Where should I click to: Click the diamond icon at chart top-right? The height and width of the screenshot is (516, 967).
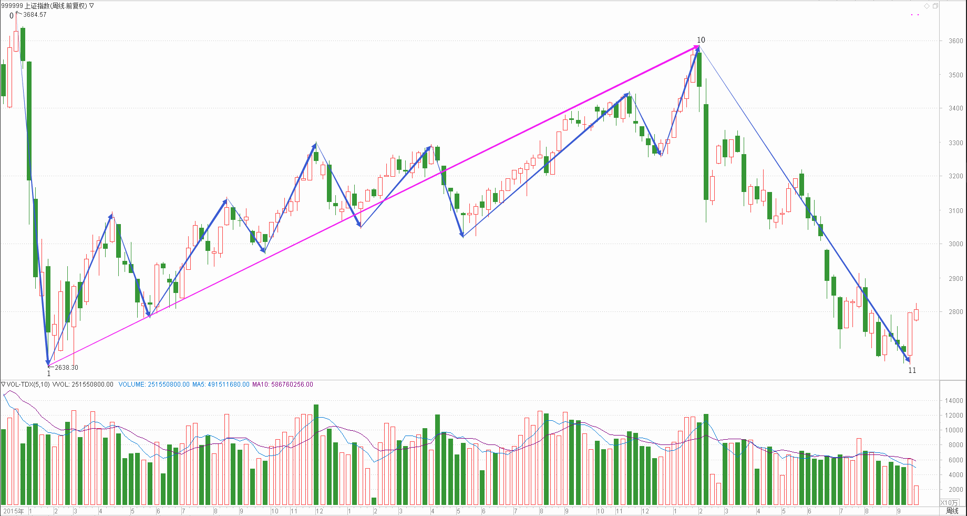927,6
